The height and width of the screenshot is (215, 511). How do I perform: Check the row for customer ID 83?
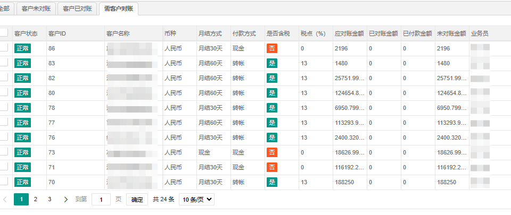coord(4,63)
